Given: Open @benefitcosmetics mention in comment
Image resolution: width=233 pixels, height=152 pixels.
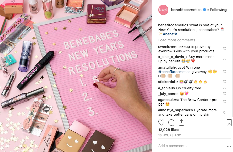Looking at the screenshot, I should tap(174, 72).
